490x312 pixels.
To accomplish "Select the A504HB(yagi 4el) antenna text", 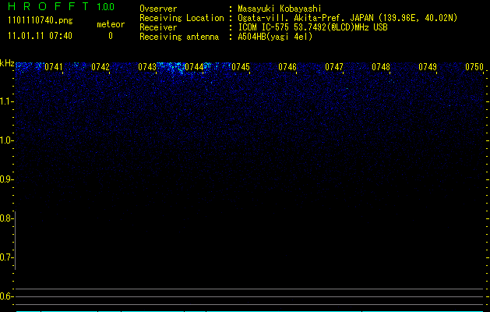I will (x=275, y=37).
